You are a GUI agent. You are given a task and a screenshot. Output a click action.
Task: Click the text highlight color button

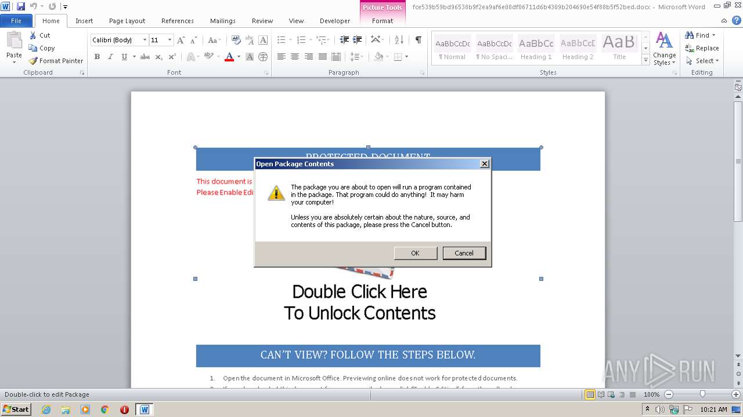208,57
